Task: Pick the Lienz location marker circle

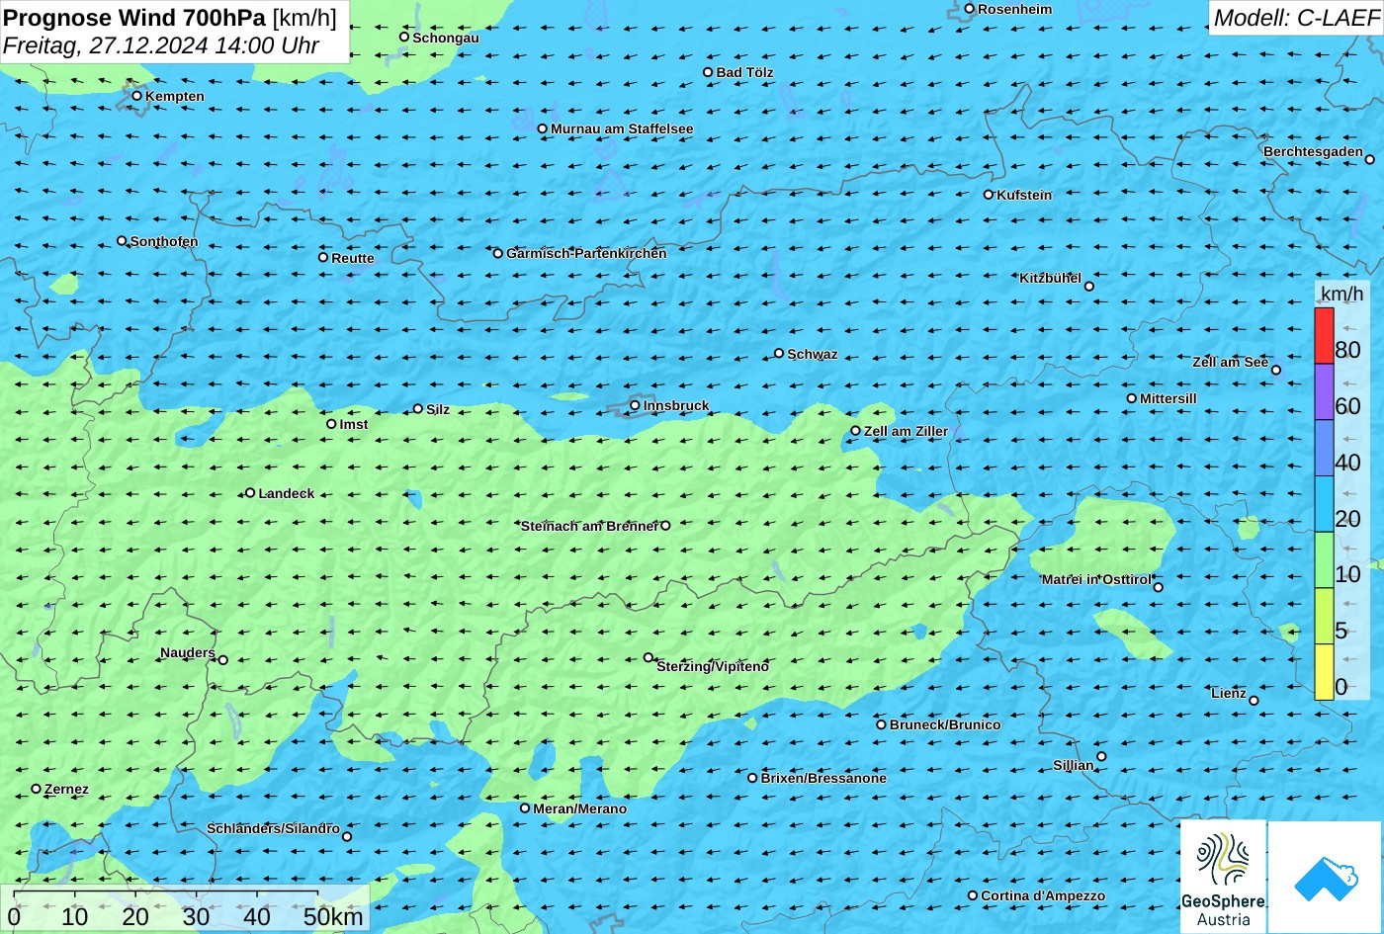Action: click(1254, 701)
